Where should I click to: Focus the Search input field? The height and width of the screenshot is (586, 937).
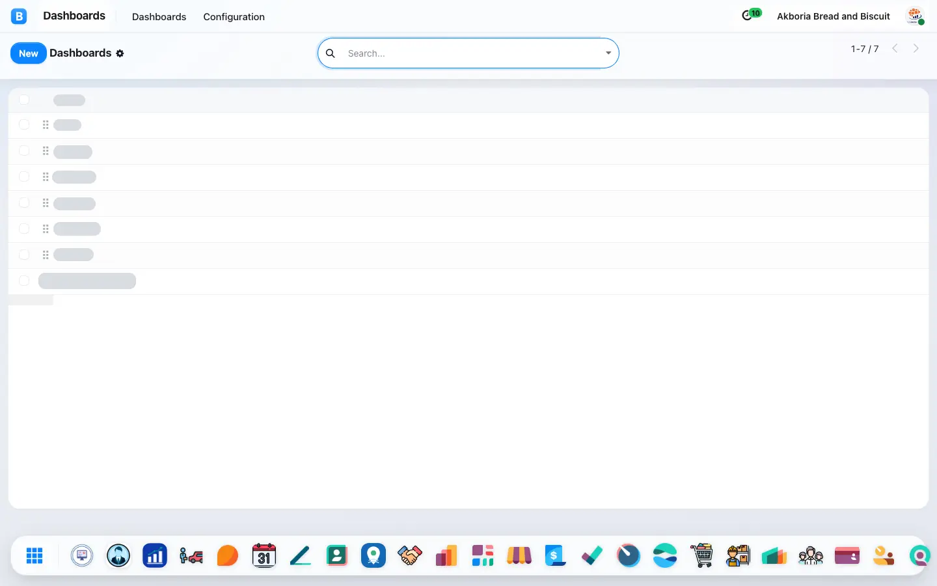[473, 53]
